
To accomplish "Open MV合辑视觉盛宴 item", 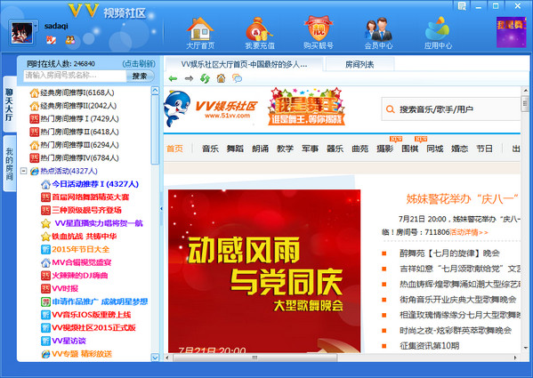I will (x=77, y=262).
